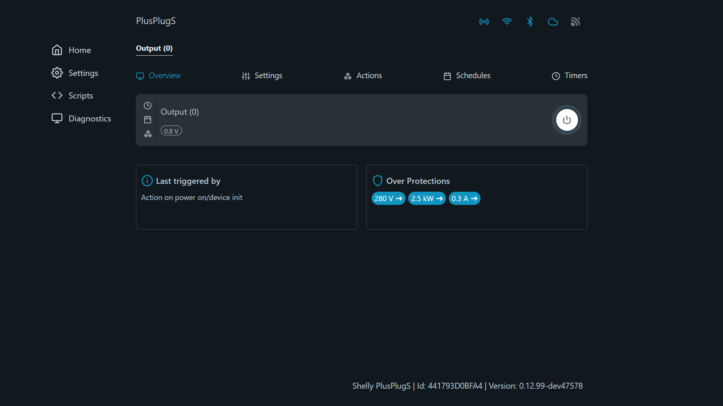723x406 pixels.
Task: Toggle the Output power button
Action: click(x=567, y=120)
